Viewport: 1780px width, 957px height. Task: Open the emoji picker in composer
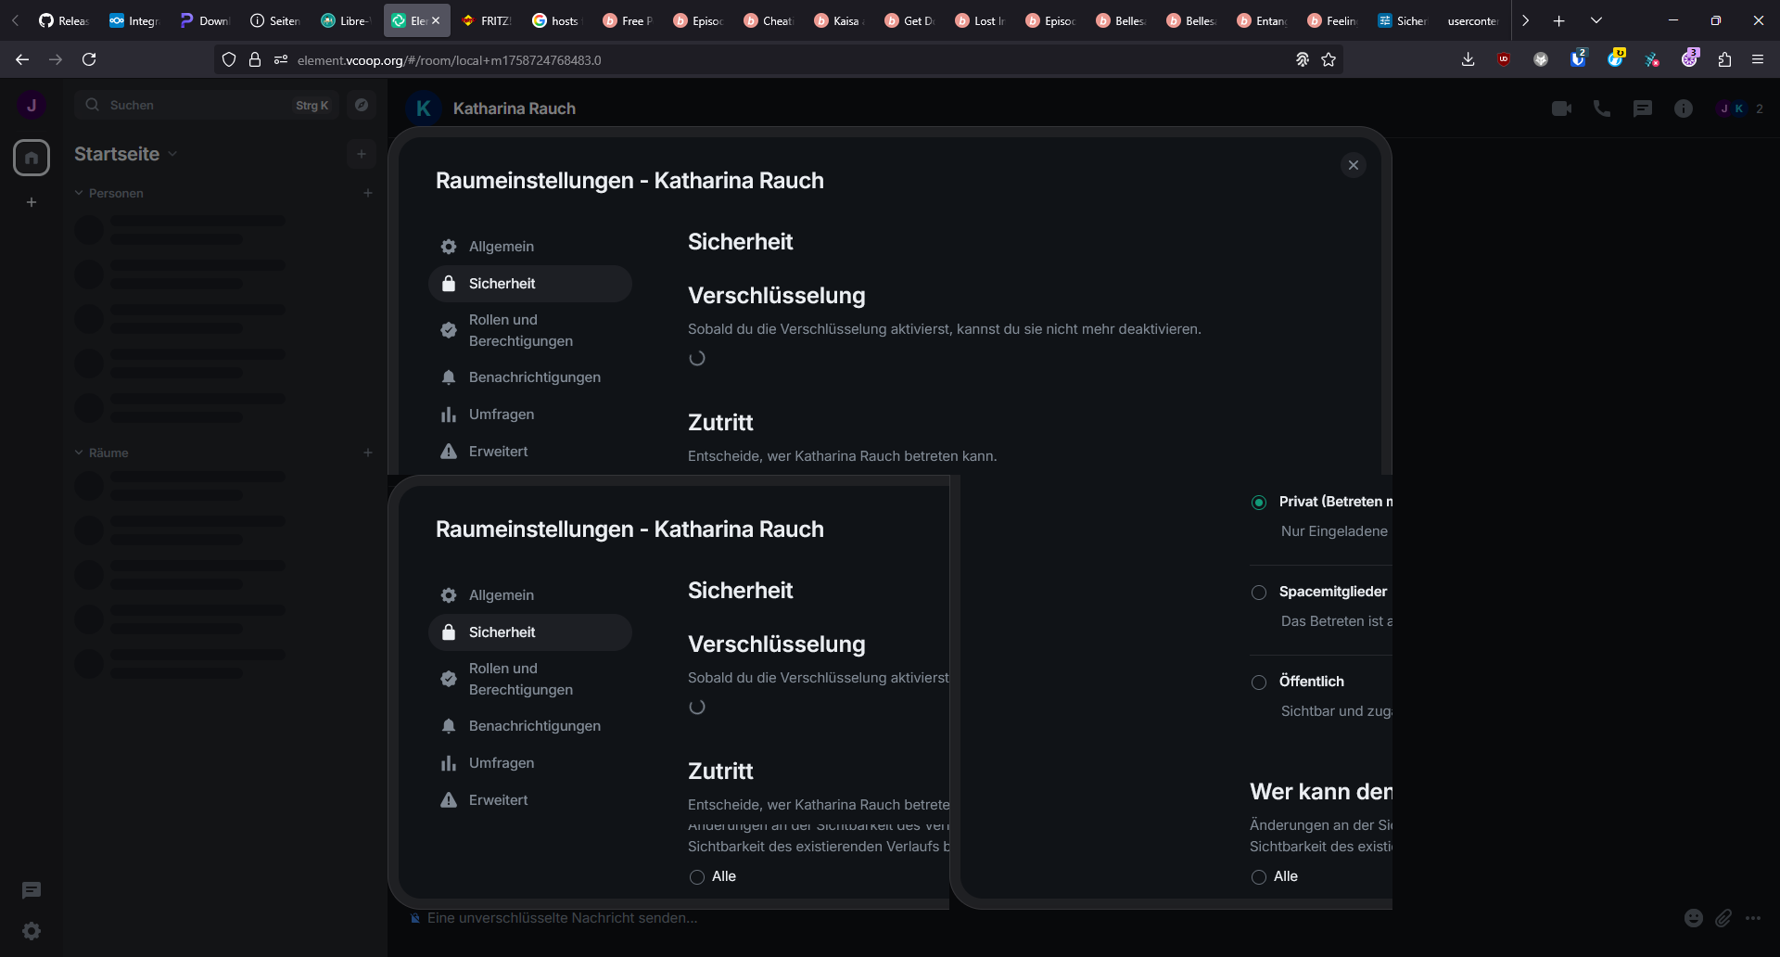click(x=1693, y=918)
